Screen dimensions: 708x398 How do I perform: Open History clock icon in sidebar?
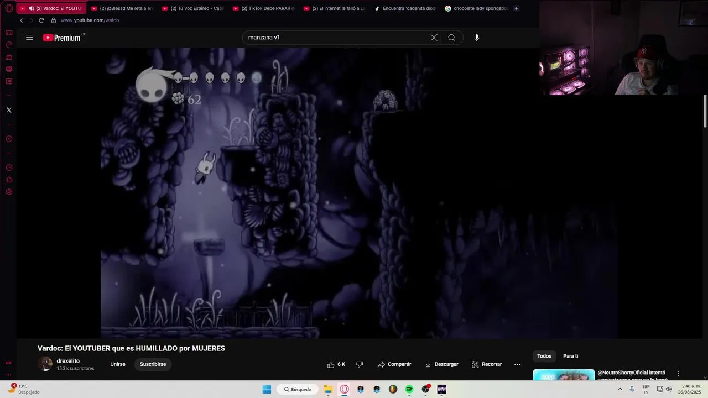tap(9, 167)
